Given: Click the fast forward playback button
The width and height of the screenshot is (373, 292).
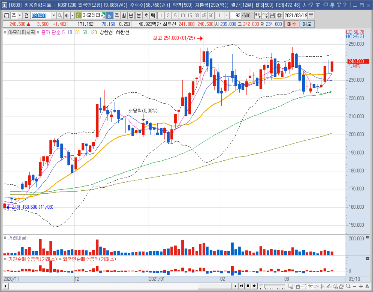Looking at the screenshot, I should pyautogui.click(x=254, y=286).
